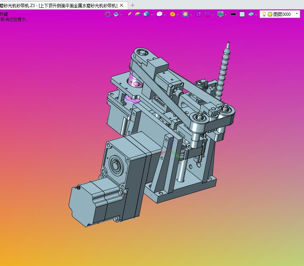Expand the orange sphere dropdown arrow
The height and width of the screenshot is (266, 304).
click(x=178, y=14)
